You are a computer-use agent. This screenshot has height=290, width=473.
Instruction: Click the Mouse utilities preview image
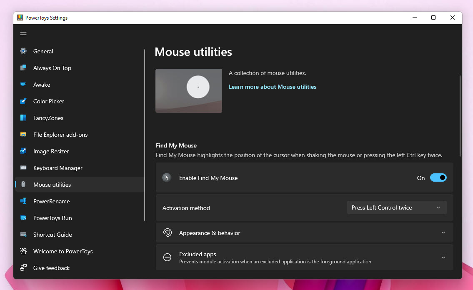[x=188, y=91]
